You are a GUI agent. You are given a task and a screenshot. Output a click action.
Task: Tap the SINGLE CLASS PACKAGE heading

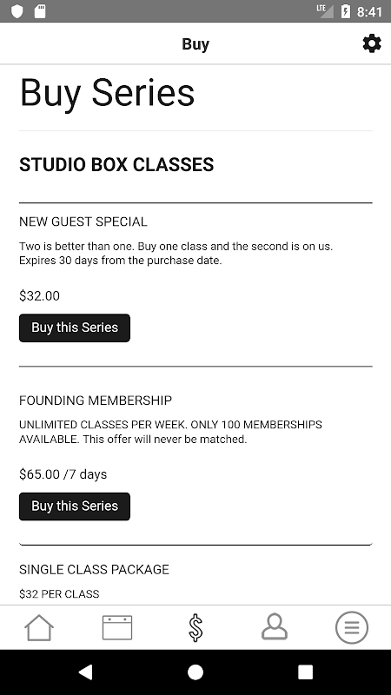94,570
